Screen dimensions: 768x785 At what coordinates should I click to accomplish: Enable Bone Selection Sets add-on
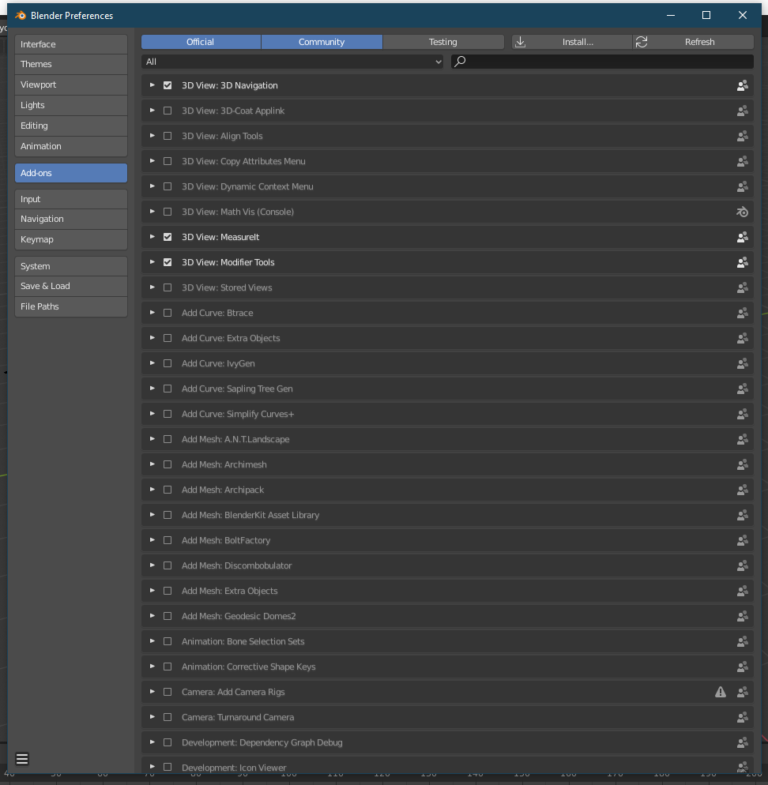click(168, 641)
